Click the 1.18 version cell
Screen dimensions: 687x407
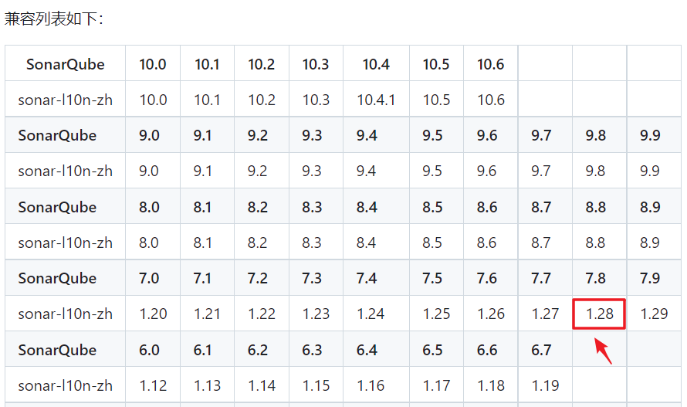coord(491,385)
